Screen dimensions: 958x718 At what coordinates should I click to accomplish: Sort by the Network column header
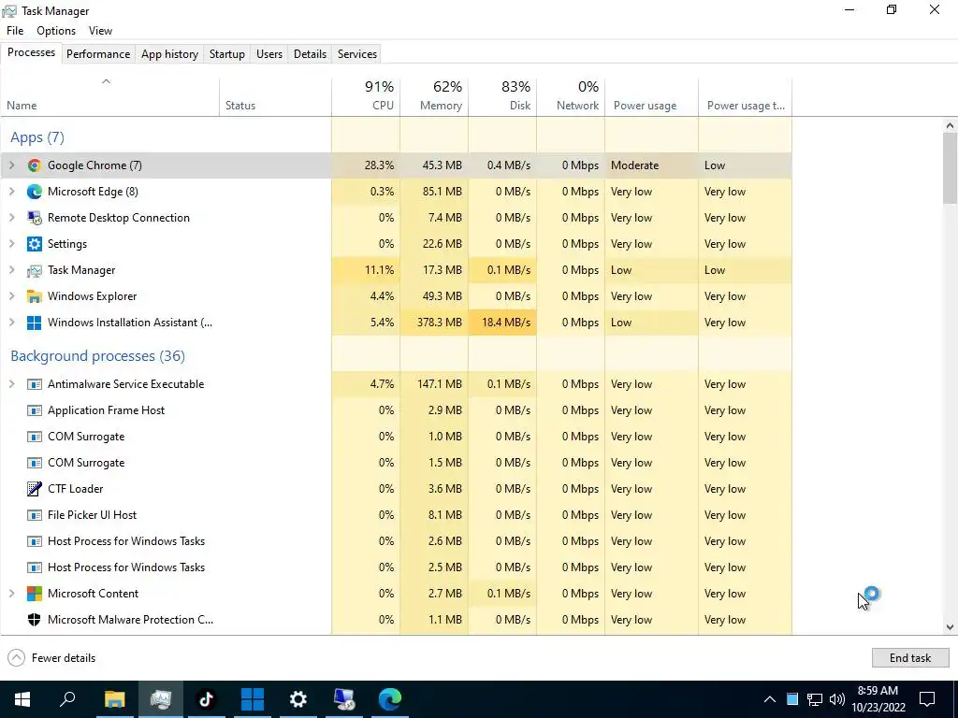[x=572, y=96]
